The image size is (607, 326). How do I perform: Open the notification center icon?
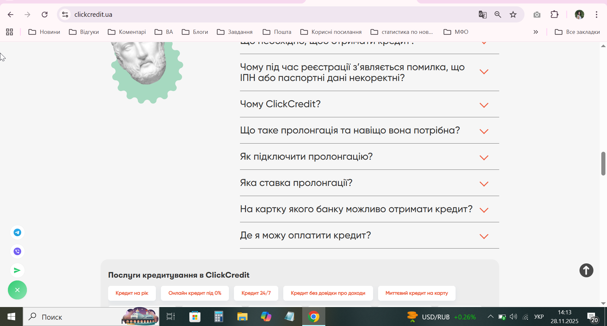593,317
